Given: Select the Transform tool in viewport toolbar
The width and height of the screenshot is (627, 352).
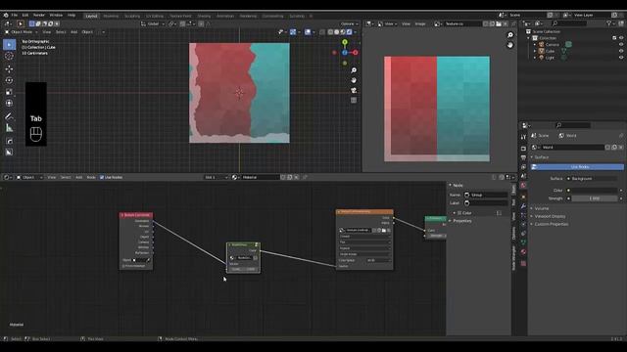Looking at the screenshot, I should [x=9, y=104].
